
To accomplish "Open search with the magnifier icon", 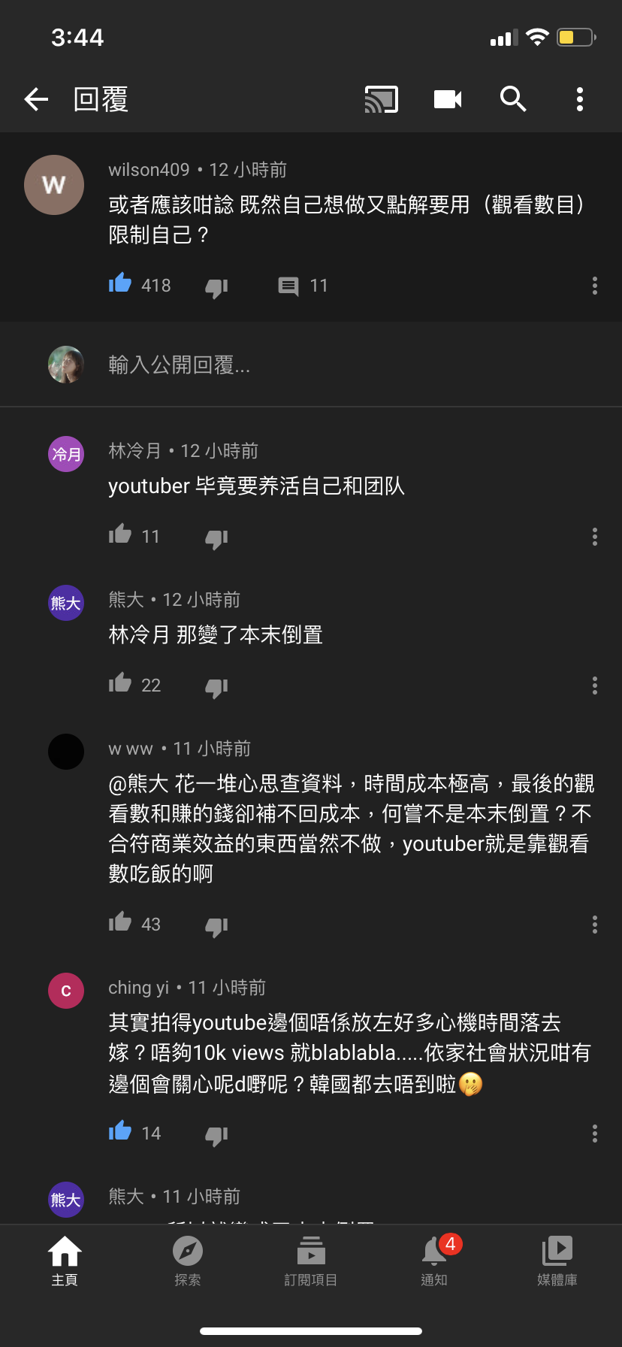I will [513, 99].
